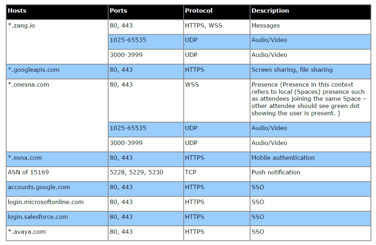Click the Push notification description
This screenshot has width=376, height=245.
click(311, 174)
